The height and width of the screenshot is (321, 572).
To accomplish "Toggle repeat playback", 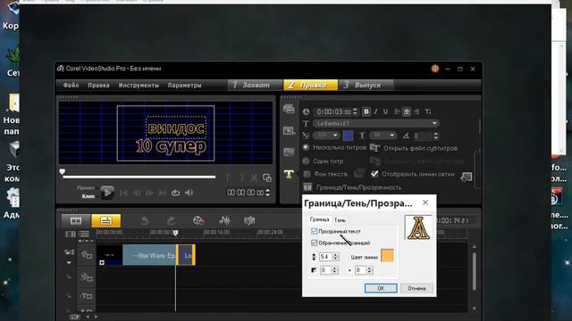I will point(175,193).
